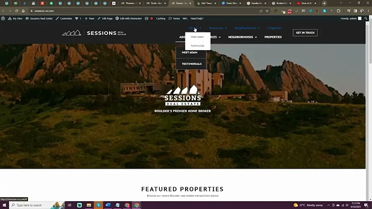372x209 pixels.
Task: Click MEET ADAM in dark submenu
Action: pos(190,52)
